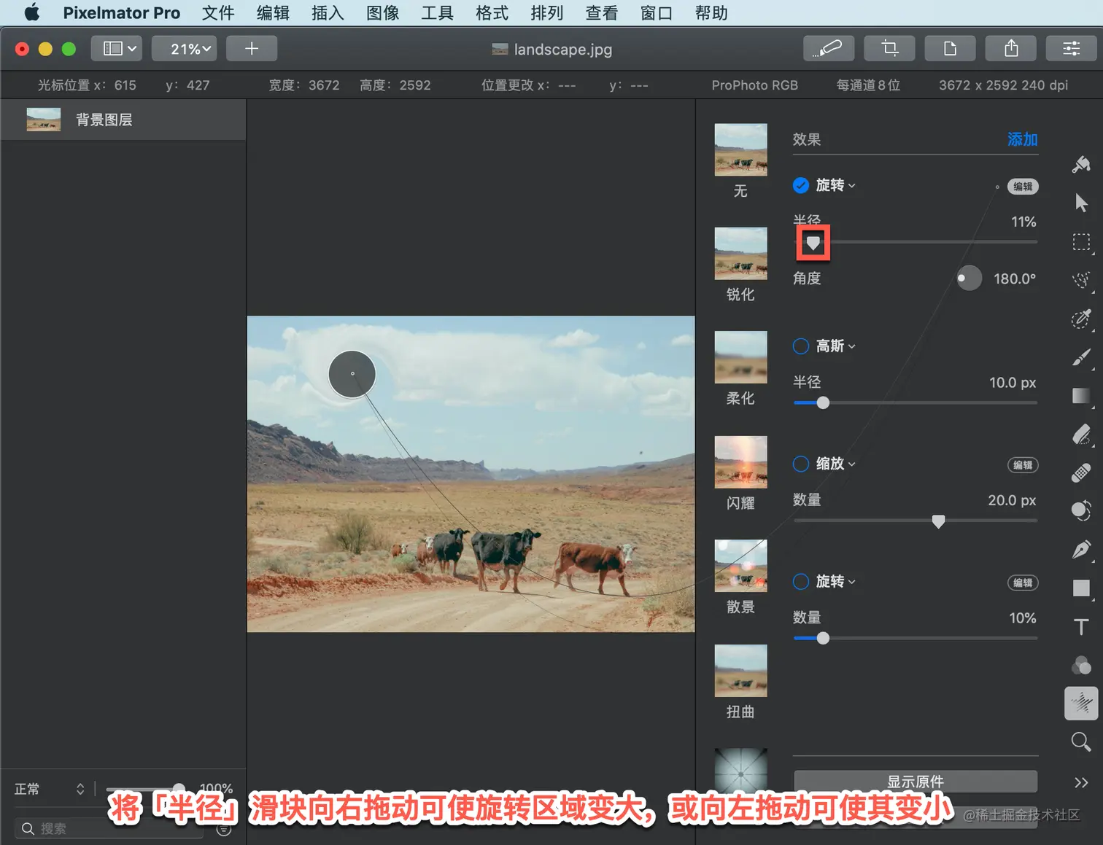Expand the top 旋转 effect type dropdown

click(x=836, y=185)
